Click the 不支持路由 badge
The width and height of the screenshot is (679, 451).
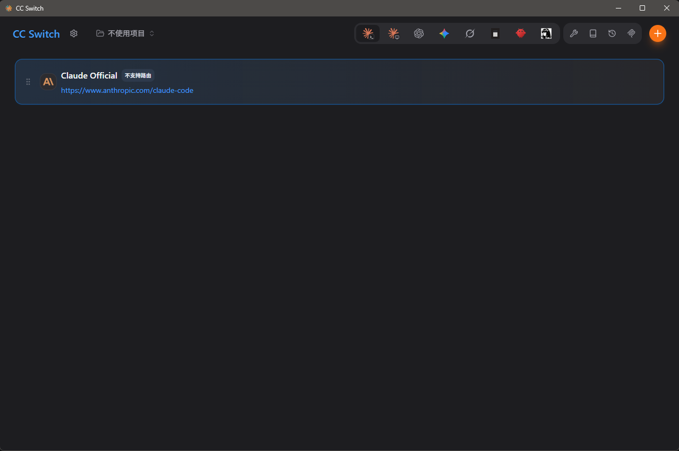[138, 75]
